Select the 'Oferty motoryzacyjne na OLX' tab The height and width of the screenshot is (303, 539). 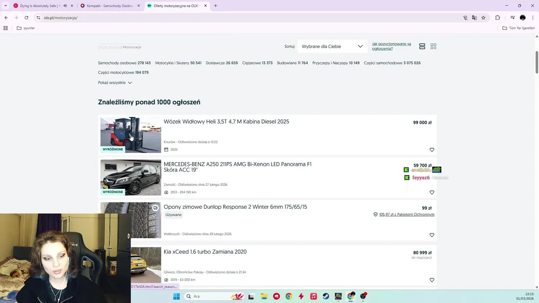point(177,6)
